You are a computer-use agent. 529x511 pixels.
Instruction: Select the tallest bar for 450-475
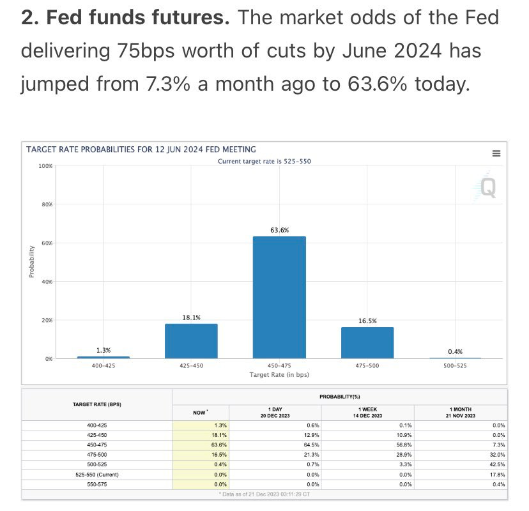pos(279,297)
